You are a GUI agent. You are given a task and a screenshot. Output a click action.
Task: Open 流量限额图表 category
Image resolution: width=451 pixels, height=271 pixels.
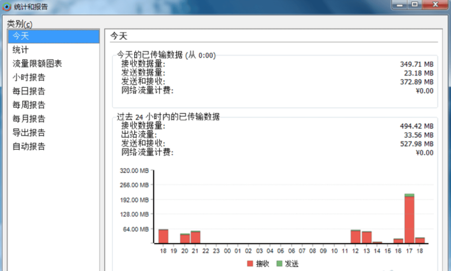click(54, 64)
